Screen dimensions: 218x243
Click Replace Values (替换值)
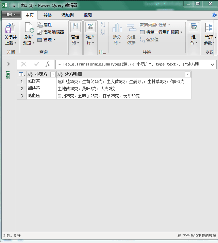149,39
